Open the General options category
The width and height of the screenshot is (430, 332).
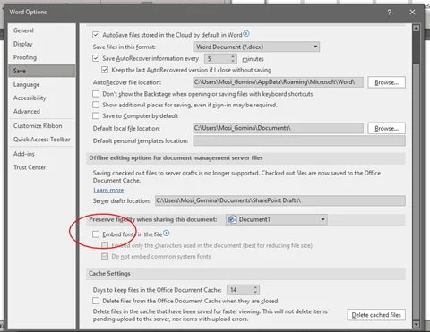(x=42, y=30)
